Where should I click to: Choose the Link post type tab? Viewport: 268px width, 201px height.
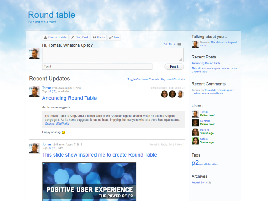tap(114, 37)
